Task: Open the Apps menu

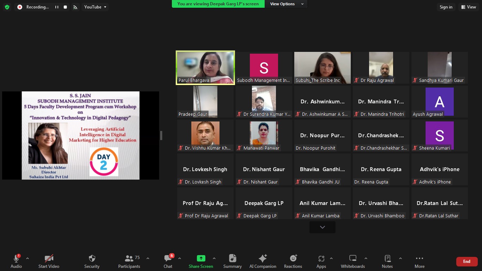Action: [321, 261]
